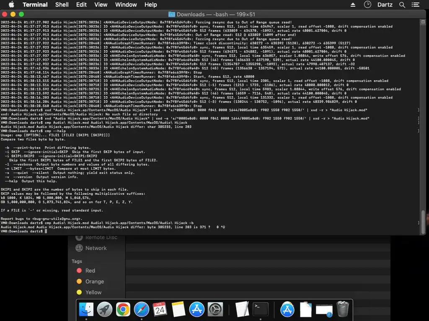
Task: Open Spotlight search magnifier
Action: pos(402,5)
